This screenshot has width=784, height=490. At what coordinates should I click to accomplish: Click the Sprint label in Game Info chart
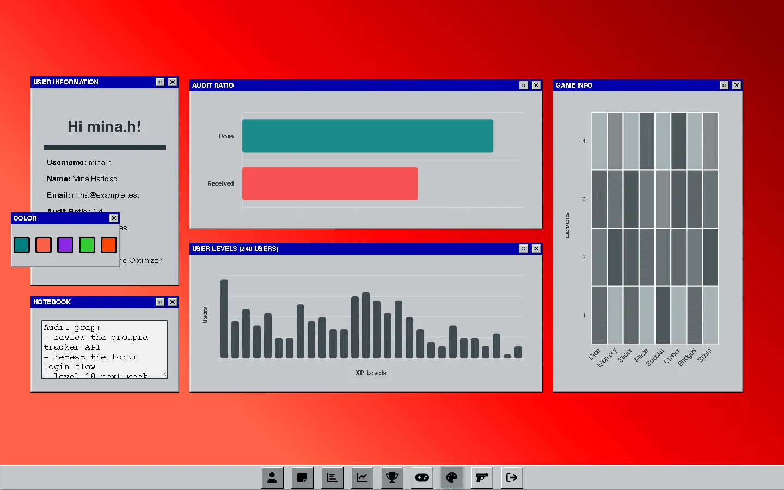pyautogui.click(x=705, y=356)
